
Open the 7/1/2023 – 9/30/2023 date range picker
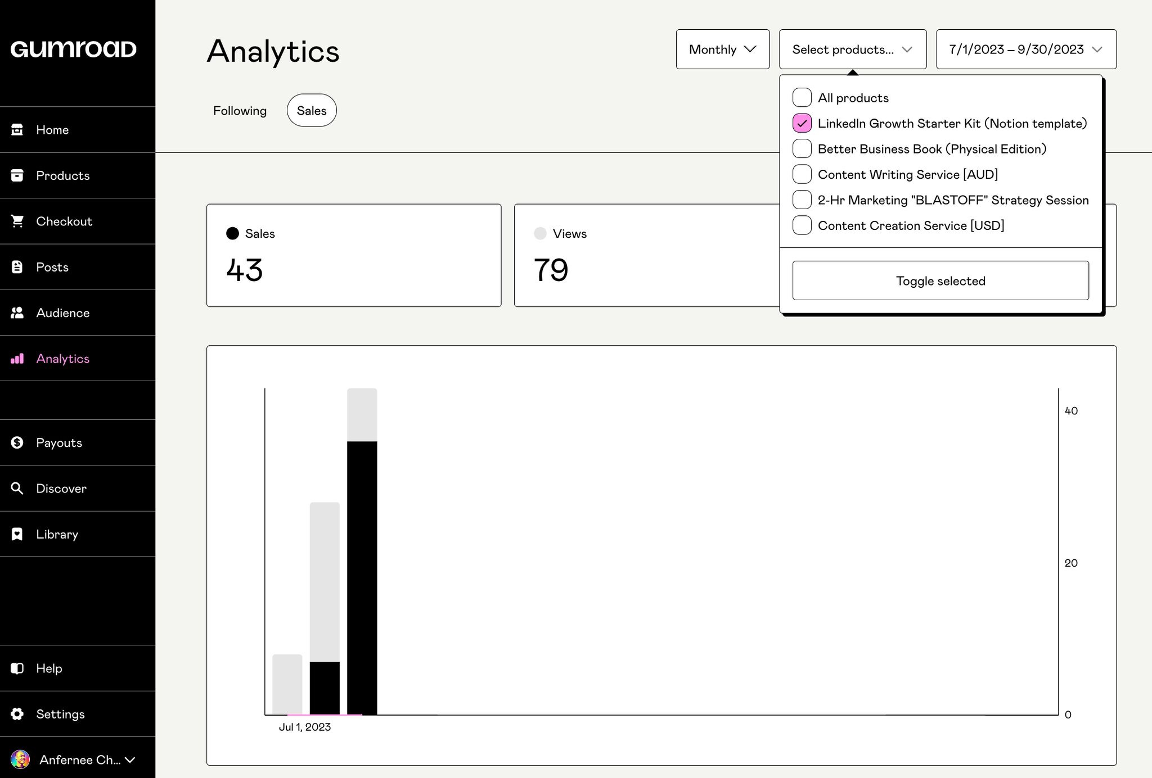click(1026, 49)
